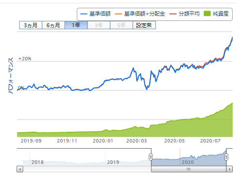
Task: Click the +20% axis label
Action: 25,59
